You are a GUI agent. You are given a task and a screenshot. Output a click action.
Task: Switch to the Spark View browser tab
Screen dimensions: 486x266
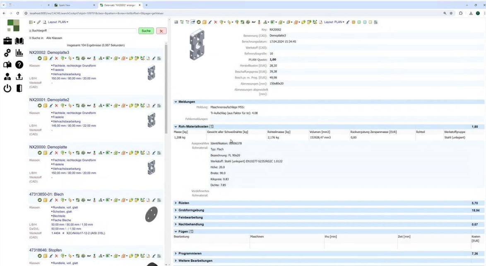pyautogui.click(x=75, y=5)
